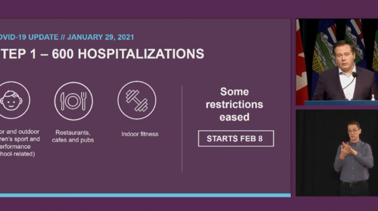Click the child's face sports icon
This screenshot has height=211, width=378.
[x=12, y=100]
